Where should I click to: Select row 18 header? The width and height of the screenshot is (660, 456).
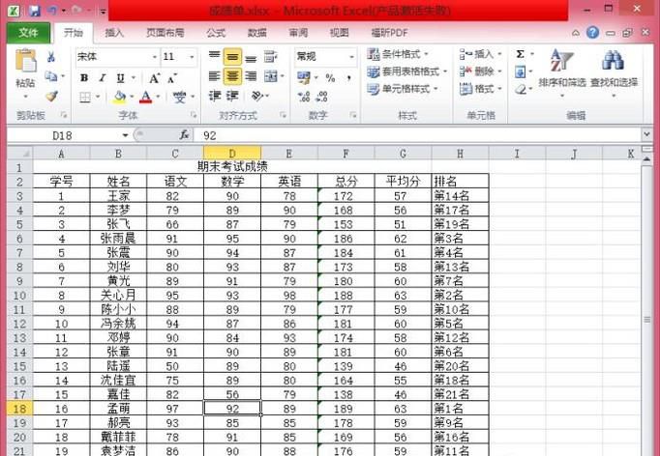(19, 409)
